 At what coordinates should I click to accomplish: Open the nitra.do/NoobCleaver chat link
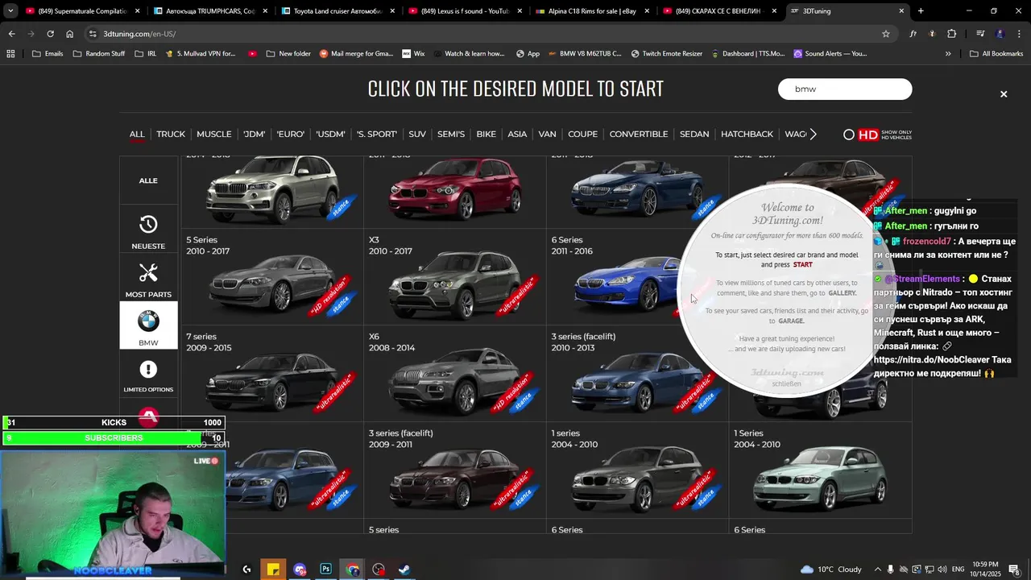932,360
